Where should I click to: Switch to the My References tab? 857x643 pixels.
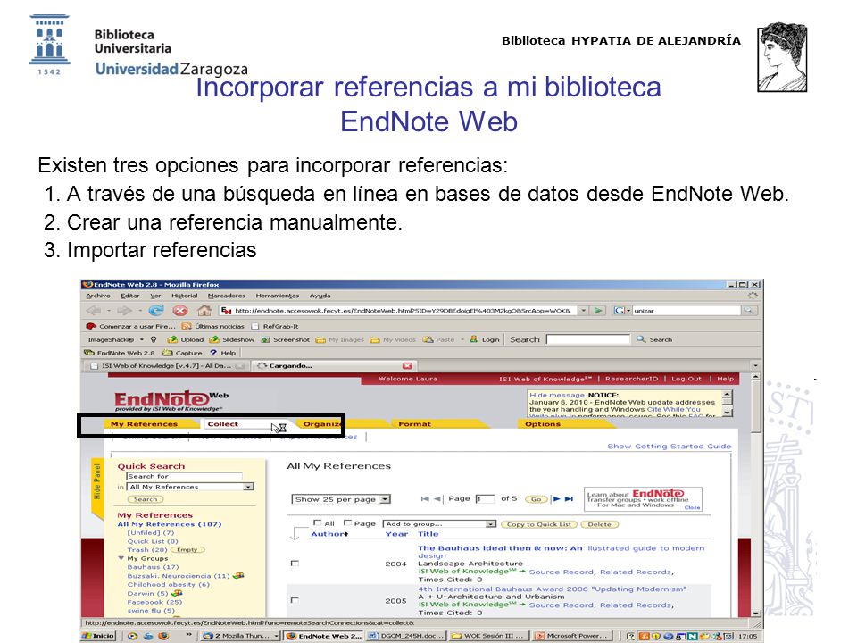click(145, 423)
